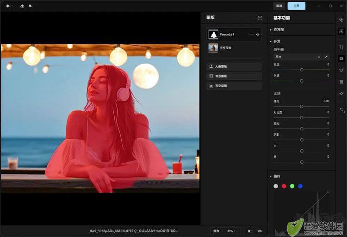The height and width of the screenshot is (237, 347).
Task: Select the 完整图像 full image thumbnail
Action: click(213, 48)
